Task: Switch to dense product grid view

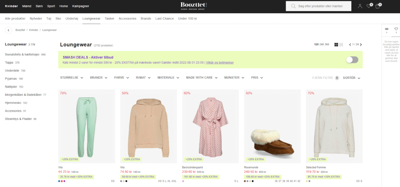Action: tap(336, 44)
